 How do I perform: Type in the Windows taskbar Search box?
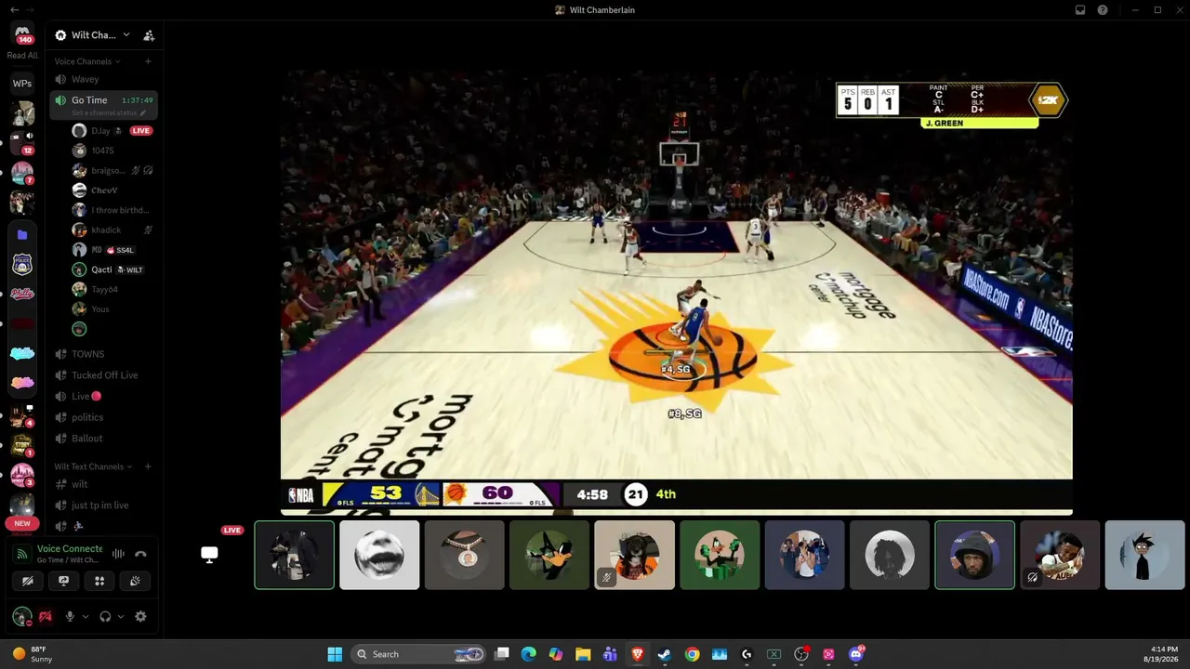(419, 654)
